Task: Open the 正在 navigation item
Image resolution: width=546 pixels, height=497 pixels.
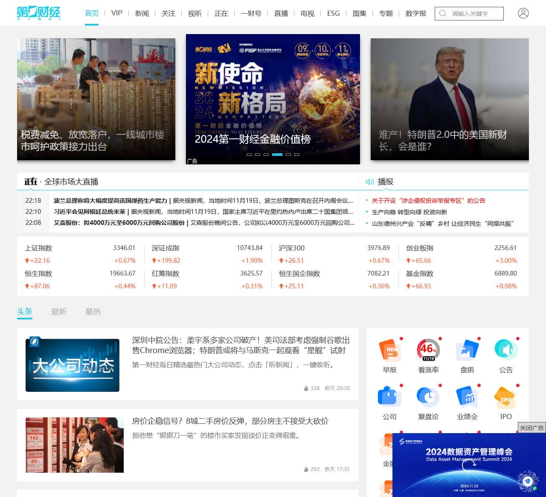Action: [x=221, y=13]
